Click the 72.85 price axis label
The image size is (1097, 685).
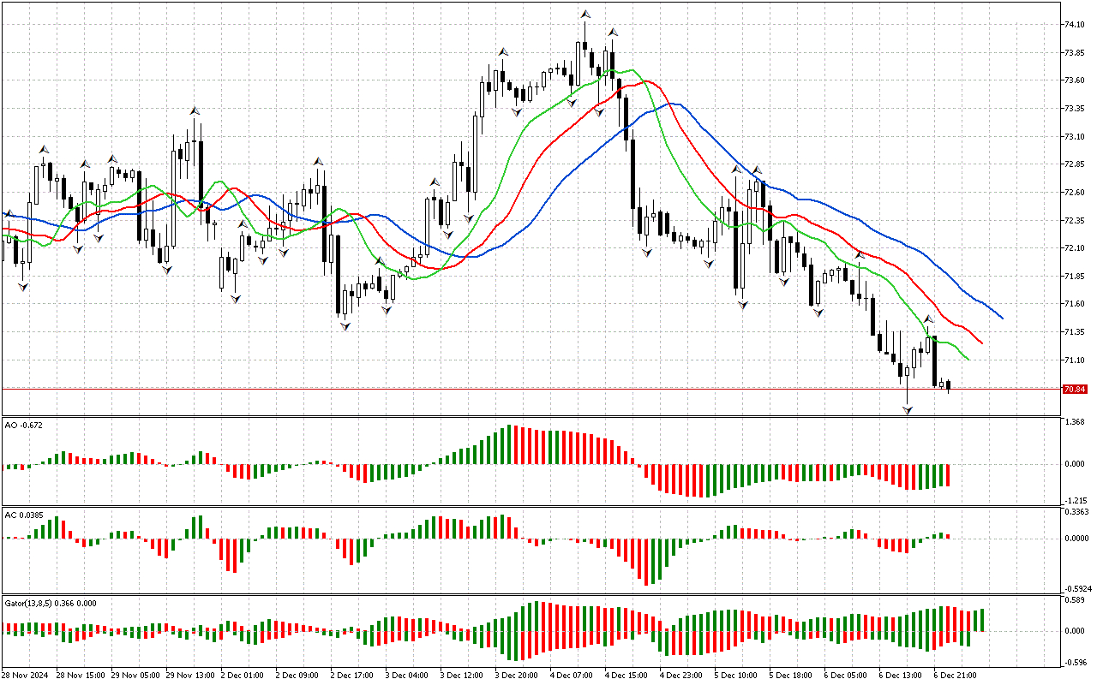tap(1075, 164)
